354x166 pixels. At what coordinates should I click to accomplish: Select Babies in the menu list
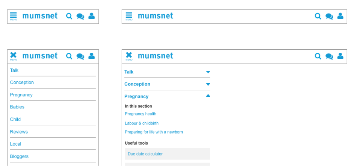(x=17, y=107)
